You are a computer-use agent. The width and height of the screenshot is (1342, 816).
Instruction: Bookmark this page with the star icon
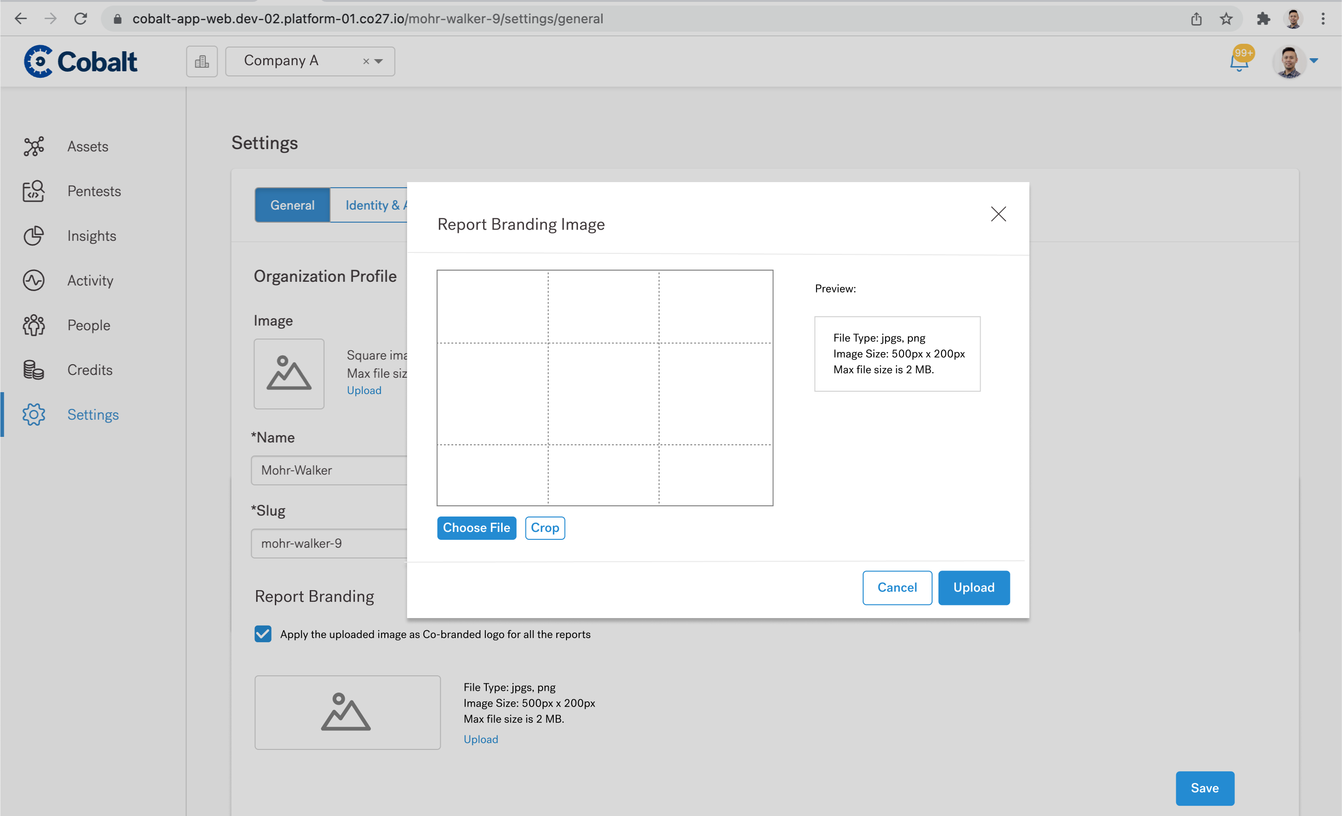pyautogui.click(x=1226, y=19)
